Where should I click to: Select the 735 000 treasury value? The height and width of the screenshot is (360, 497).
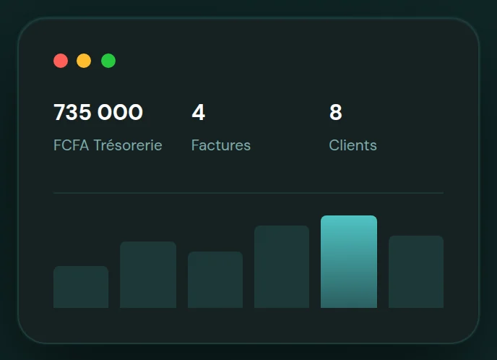(98, 112)
